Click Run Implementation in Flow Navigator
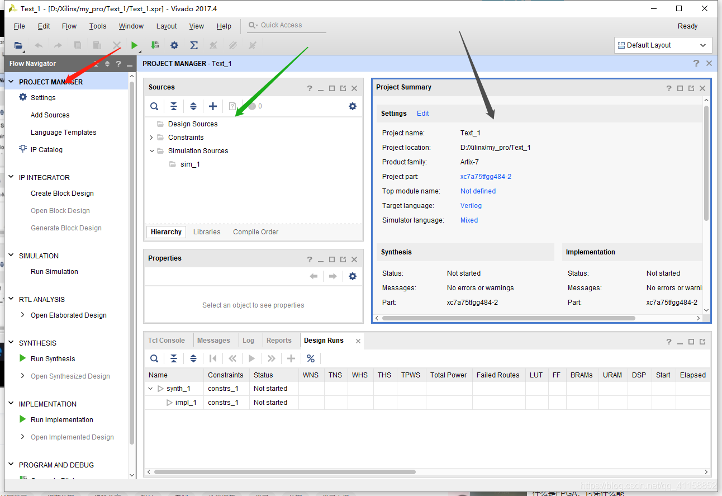722x496 pixels. pyautogui.click(x=61, y=420)
